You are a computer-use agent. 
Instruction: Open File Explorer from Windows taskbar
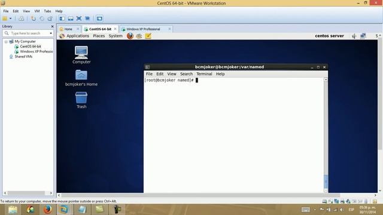click(x=13, y=210)
